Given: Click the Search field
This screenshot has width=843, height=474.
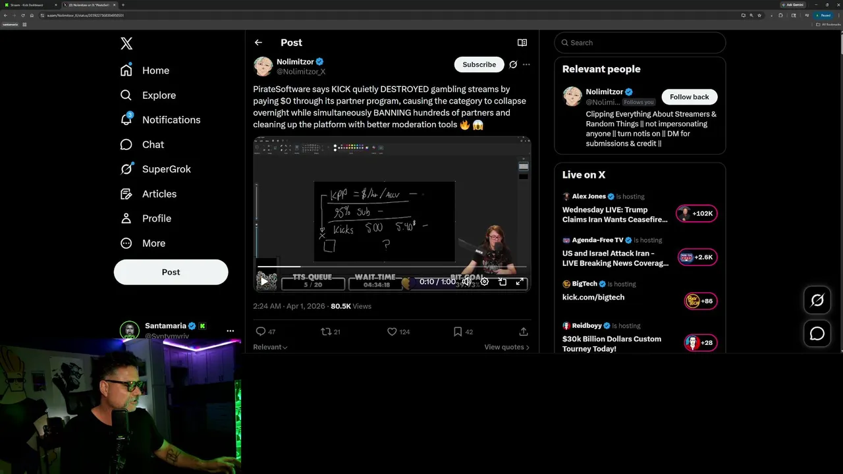Looking at the screenshot, I should pyautogui.click(x=639, y=43).
